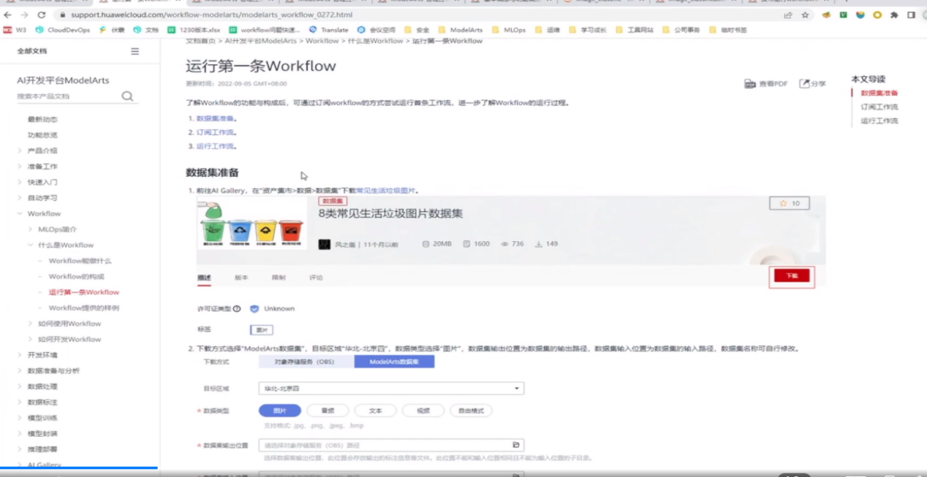Open the 工具网站 bookmark folder
Image resolution: width=927 pixels, height=477 pixels.
pos(635,30)
